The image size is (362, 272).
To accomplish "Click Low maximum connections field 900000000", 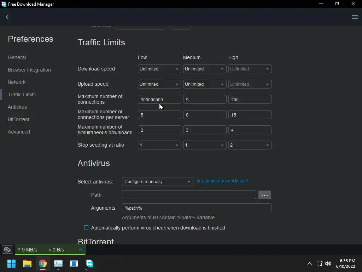I will point(159,100).
